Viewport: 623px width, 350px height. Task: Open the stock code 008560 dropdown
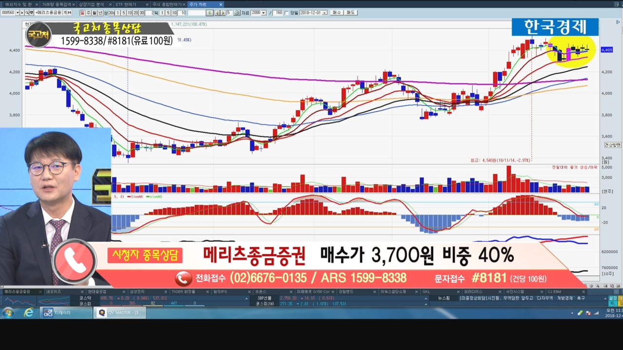(x=18, y=13)
